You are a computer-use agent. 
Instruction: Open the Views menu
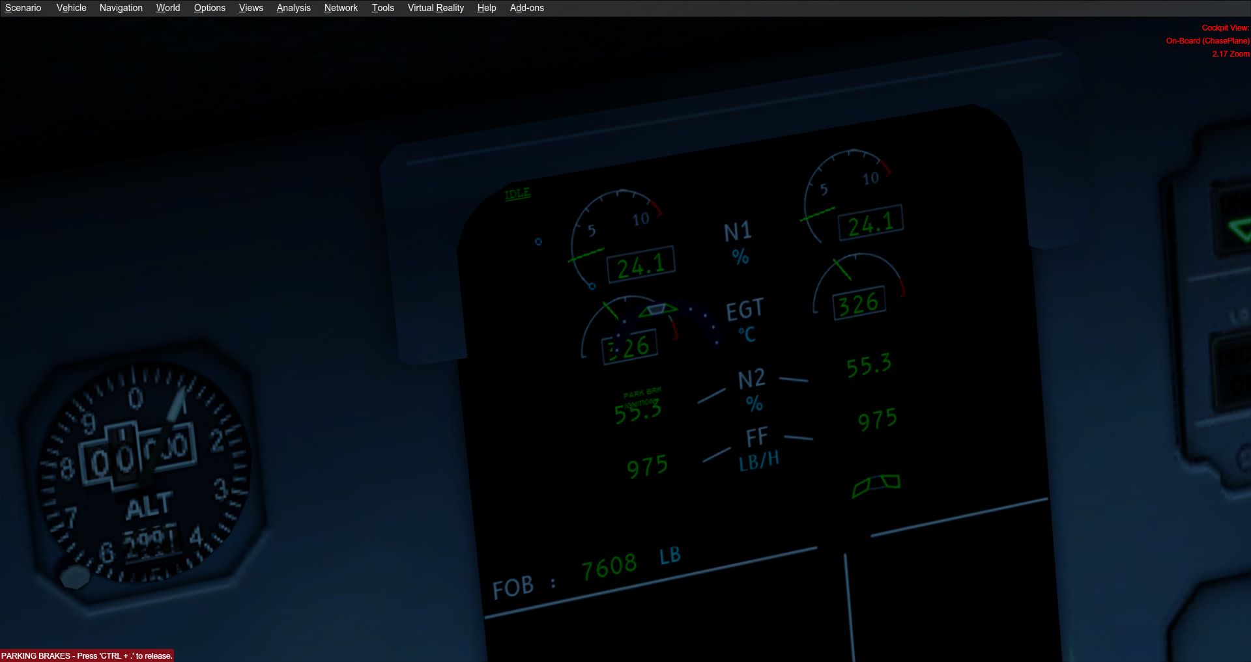(251, 8)
